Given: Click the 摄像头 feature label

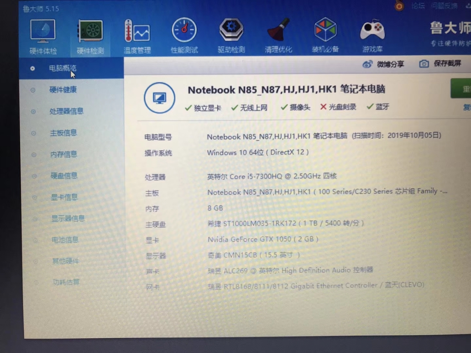Looking at the screenshot, I should click(300, 107).
